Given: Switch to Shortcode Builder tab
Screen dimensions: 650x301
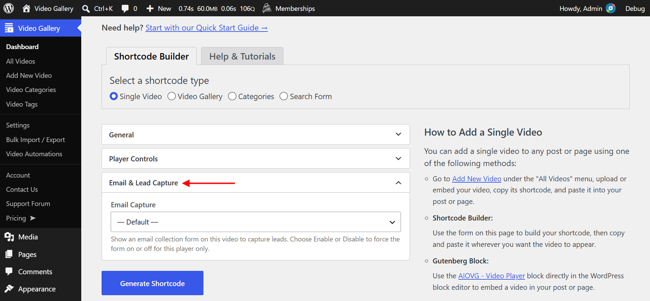Looking at the screenshot, I should click(152, 56).
